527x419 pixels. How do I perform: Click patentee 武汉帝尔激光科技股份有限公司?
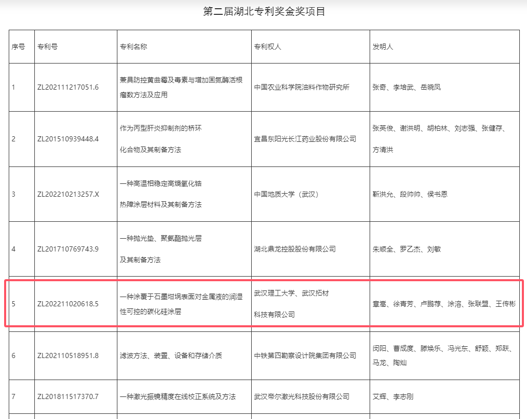[x=301, y=396]
